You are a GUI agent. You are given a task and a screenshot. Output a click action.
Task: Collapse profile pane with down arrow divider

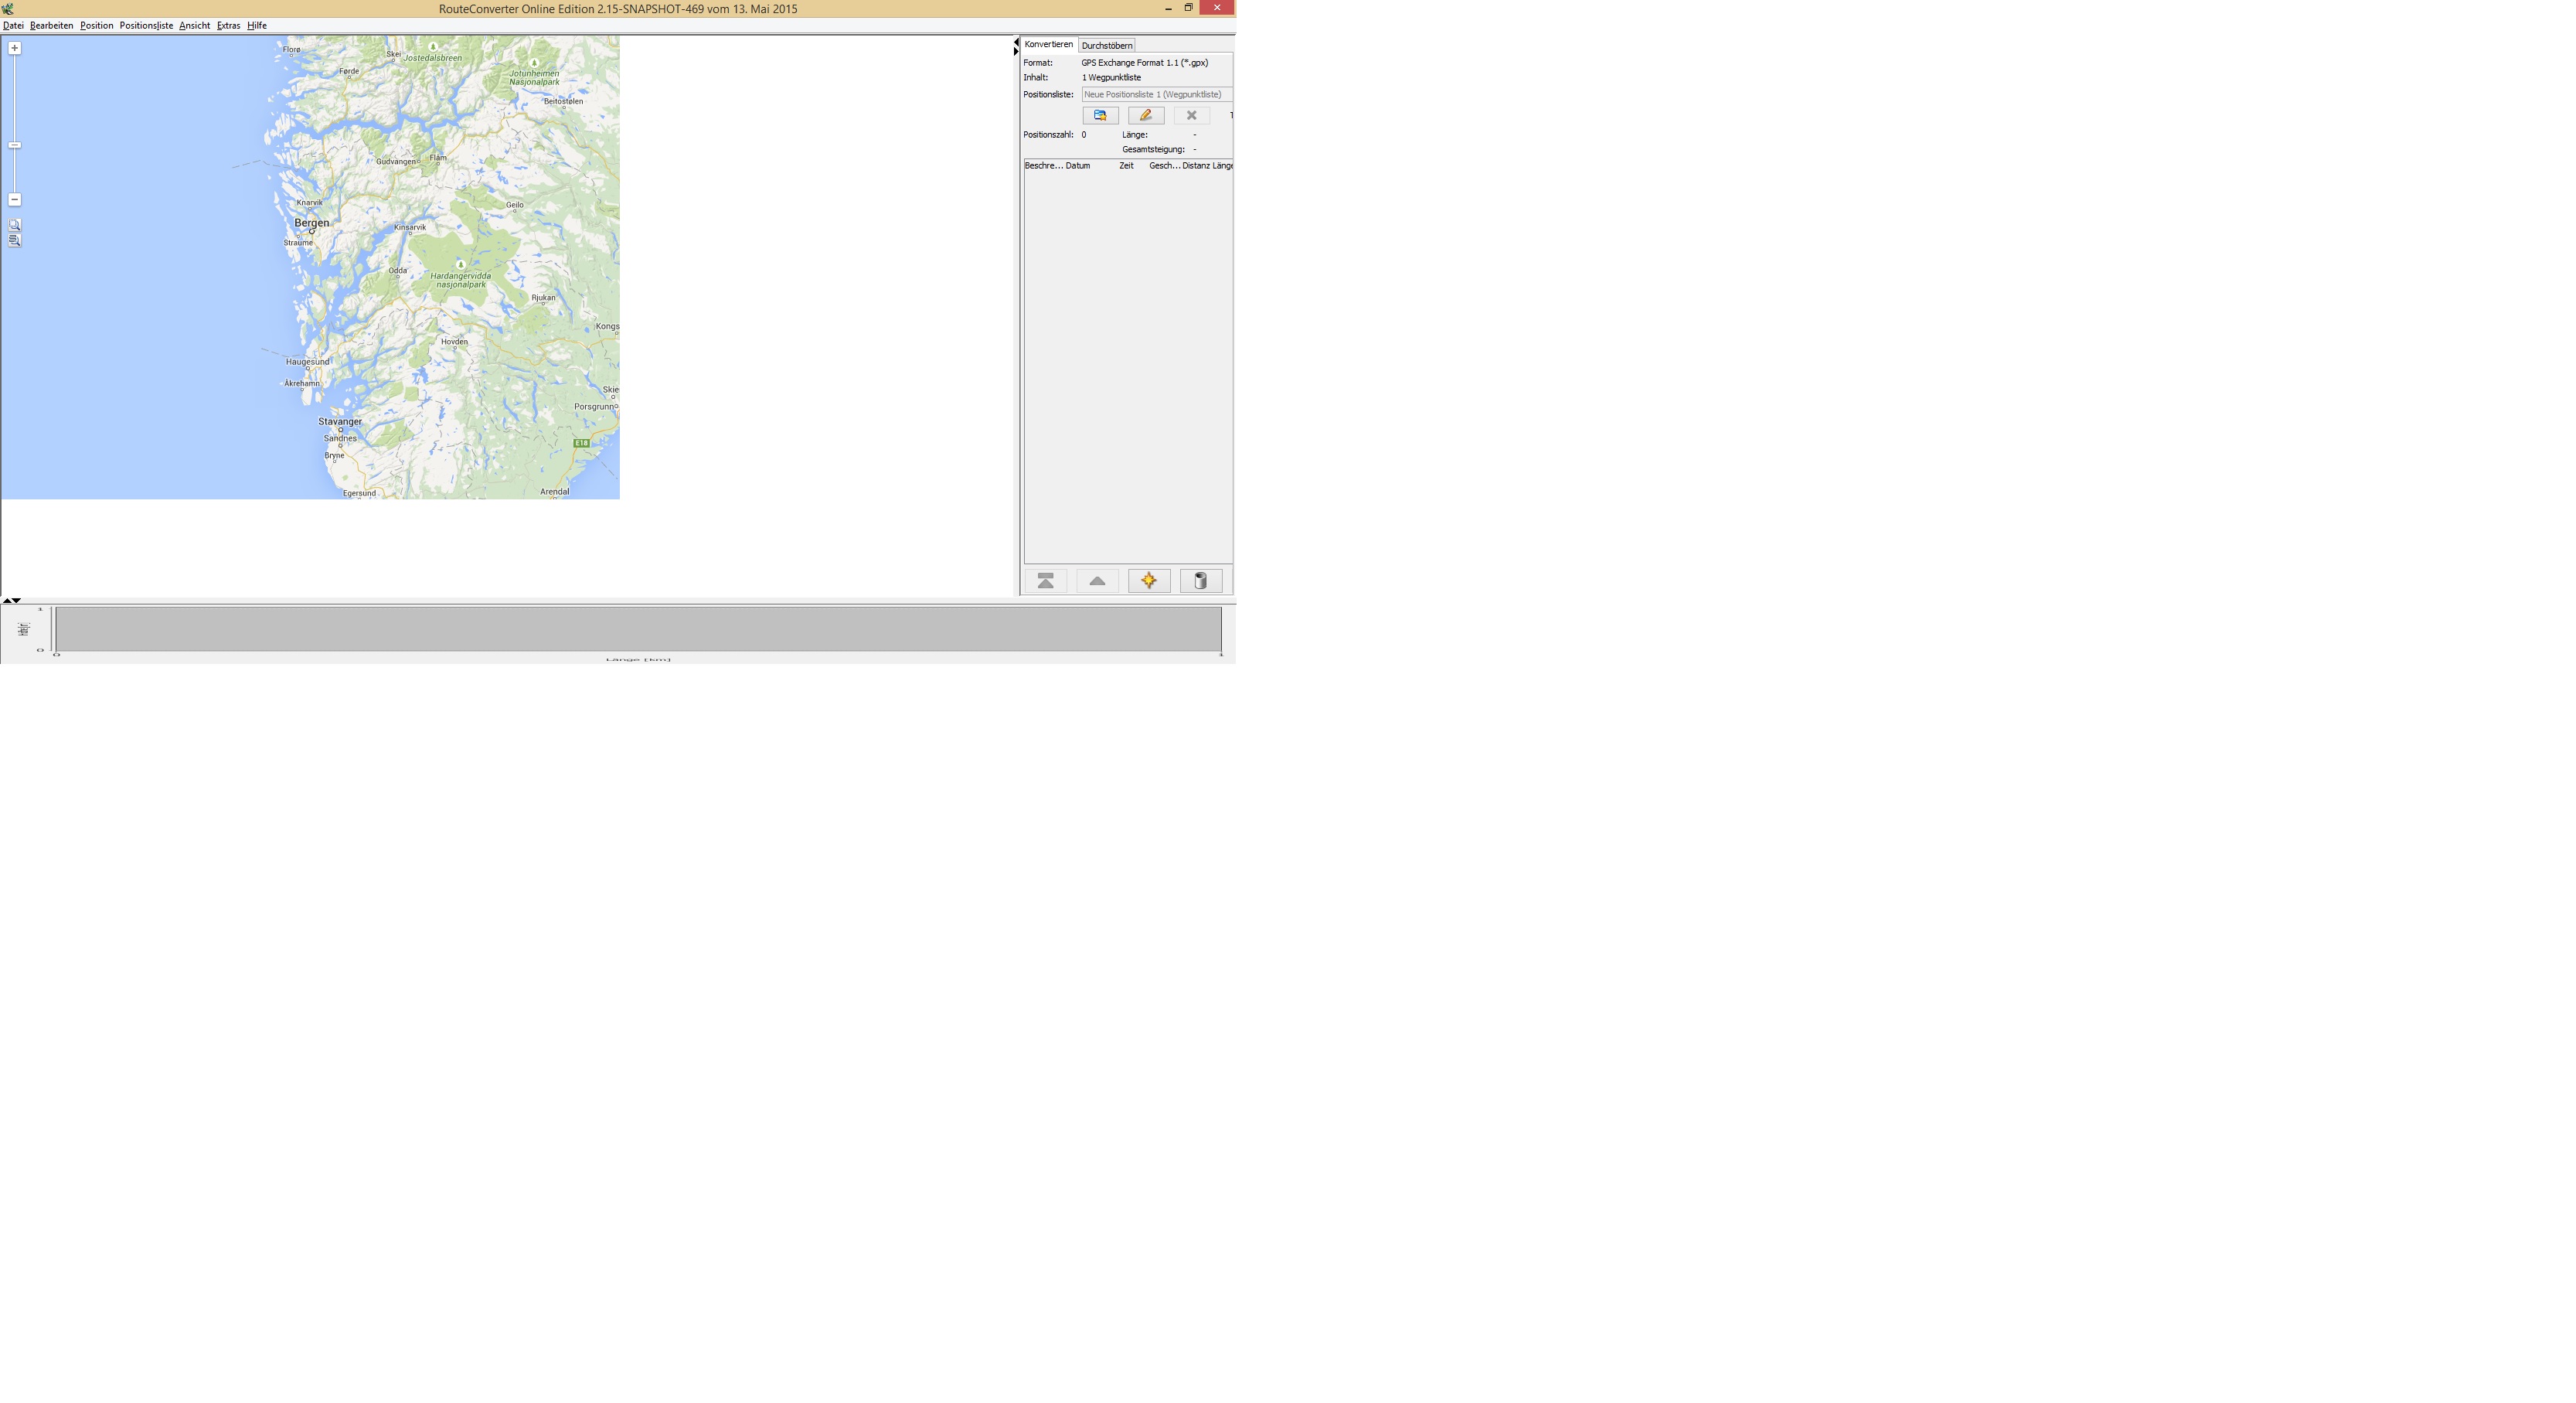coord(17,600)
